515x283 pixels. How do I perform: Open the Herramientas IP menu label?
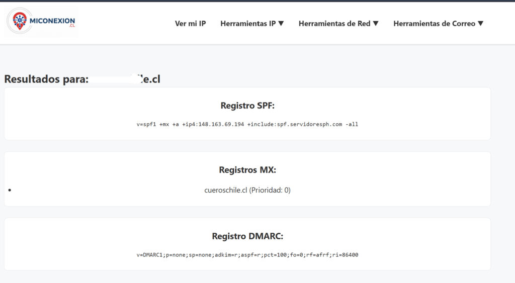[x=248, y=24]
